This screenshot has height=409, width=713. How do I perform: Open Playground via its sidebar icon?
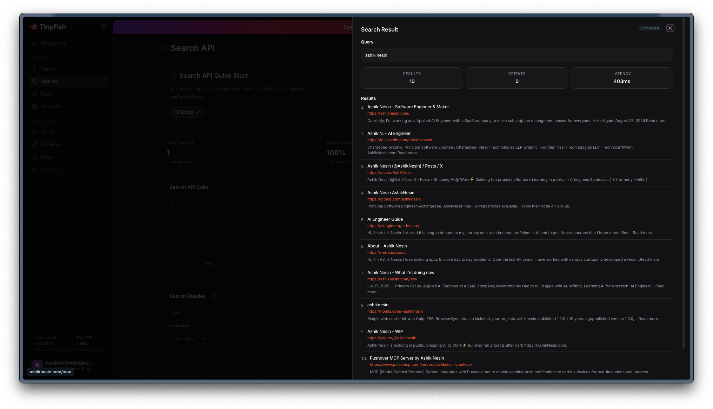34,43
